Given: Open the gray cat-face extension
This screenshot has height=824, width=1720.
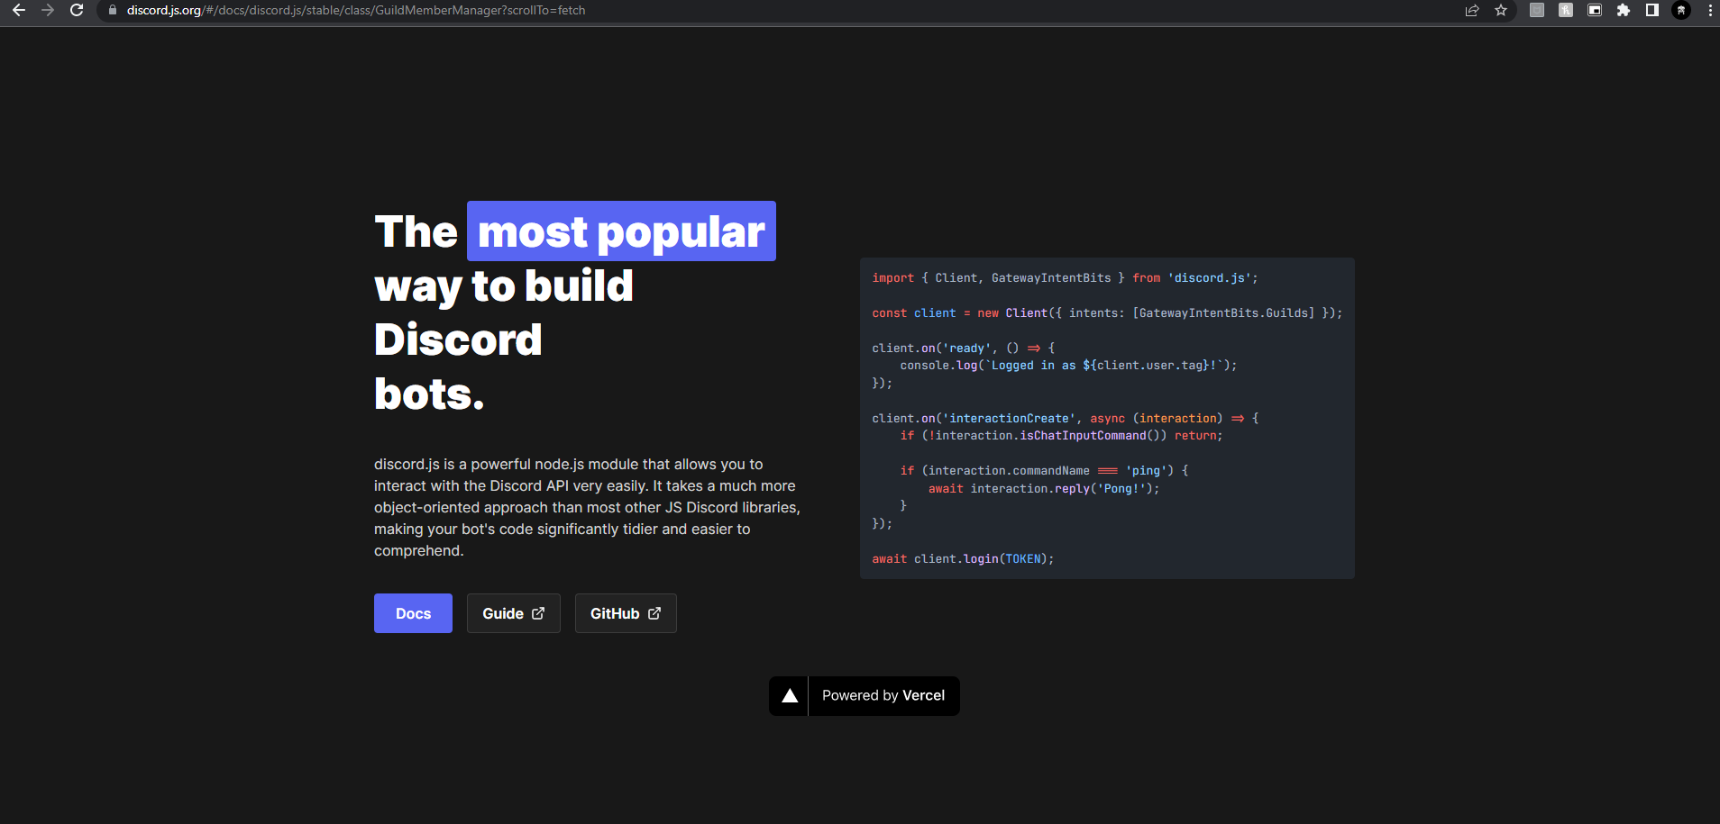Looking at the screenshot, I should [1537, 10].
